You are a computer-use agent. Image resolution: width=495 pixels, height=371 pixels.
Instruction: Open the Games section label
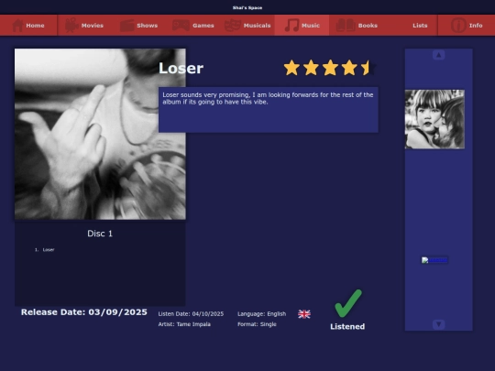203,26
